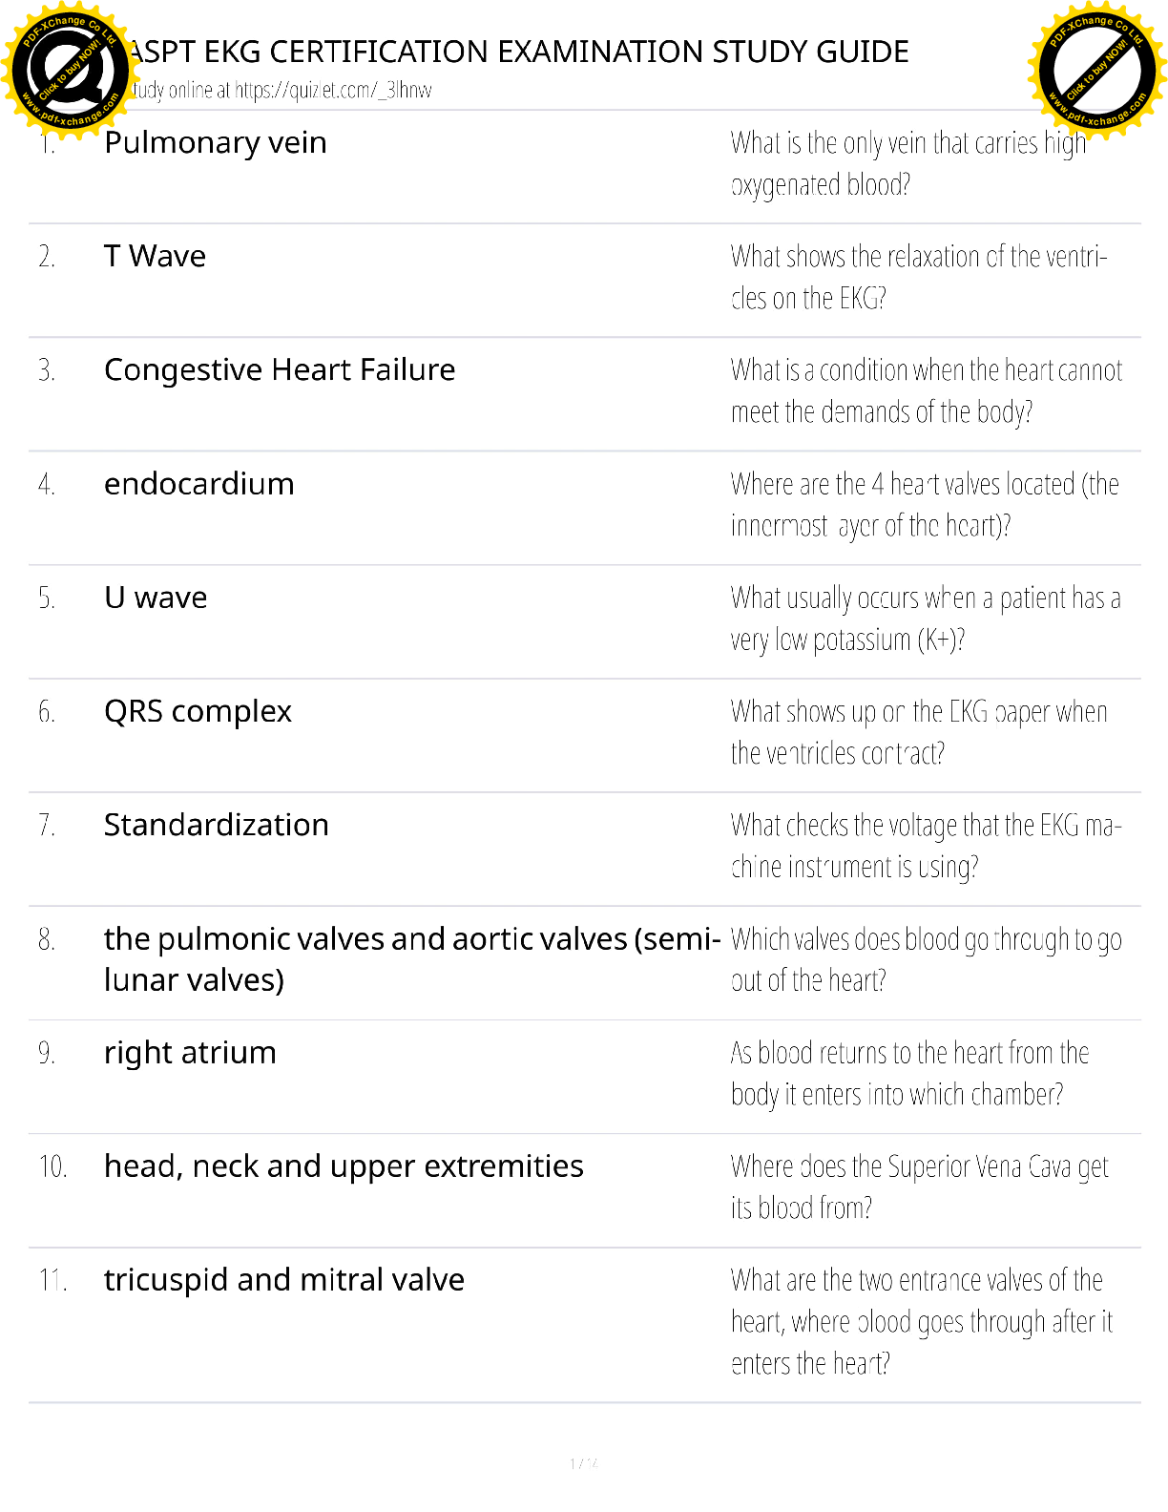Viewport: 1168px width, 1512px height.
Task: Select "Congestive Heart Failure" term
Action: (x=280, y=369)
